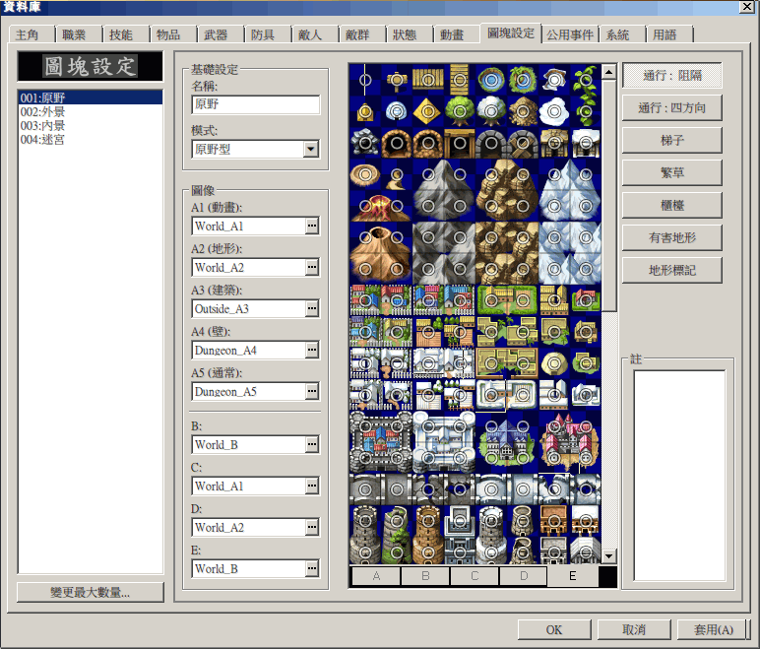This screenshot has width=760, height=649.
Task: Select tileset 004:迷宮 in the list
Action: (91, 140)
